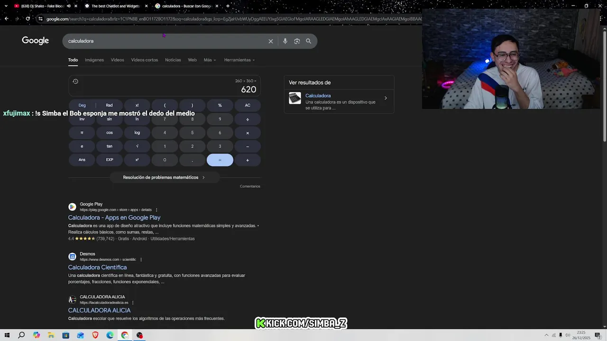This screenshot has height=341, width=607.
Task: Click the calculator equals button
Action: (x=220, y=160)
